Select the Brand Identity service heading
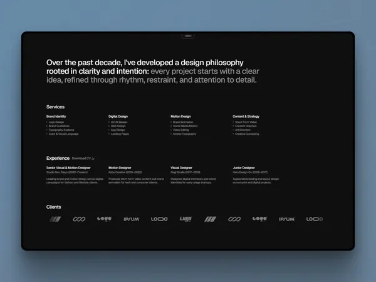The image size is (376, 282). (56, 117)
